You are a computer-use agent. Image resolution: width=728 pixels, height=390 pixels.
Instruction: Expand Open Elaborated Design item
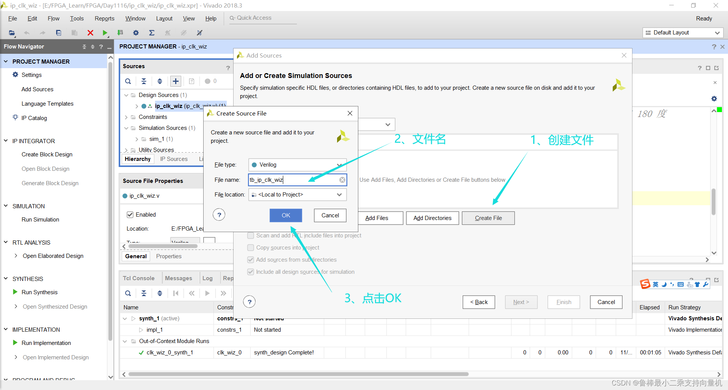(16, 256)
